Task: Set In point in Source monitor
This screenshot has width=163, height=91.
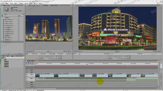Action: 37,56
